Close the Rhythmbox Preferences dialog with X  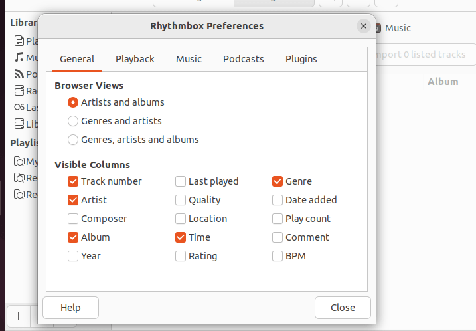tap(364, 26)
